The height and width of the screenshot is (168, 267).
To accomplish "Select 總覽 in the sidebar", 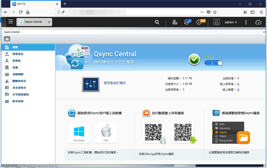I will (28, 47).
